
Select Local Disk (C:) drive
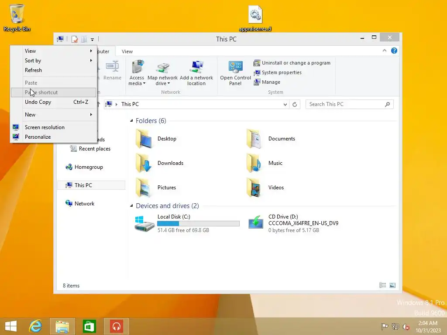[x=187, y=223]
